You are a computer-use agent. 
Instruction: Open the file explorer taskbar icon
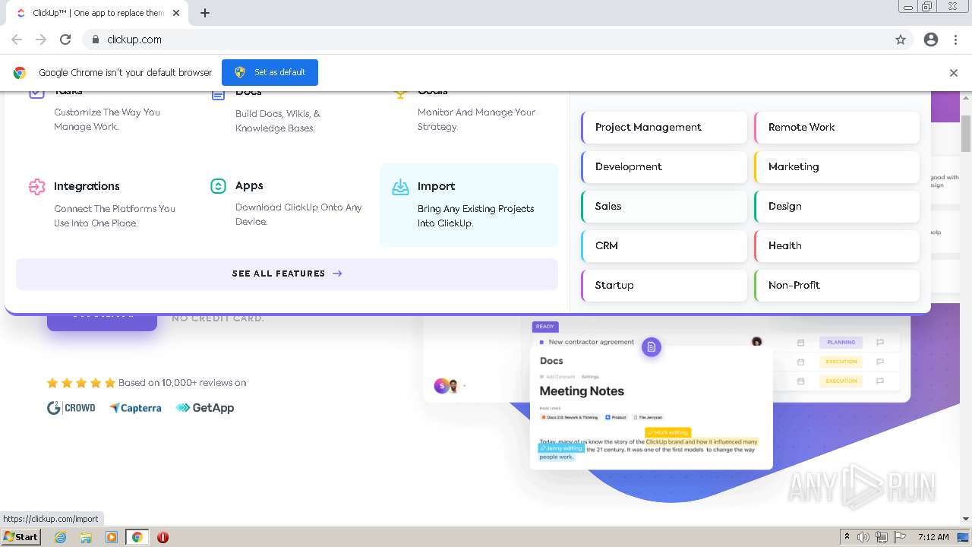(x=86, y=537)
